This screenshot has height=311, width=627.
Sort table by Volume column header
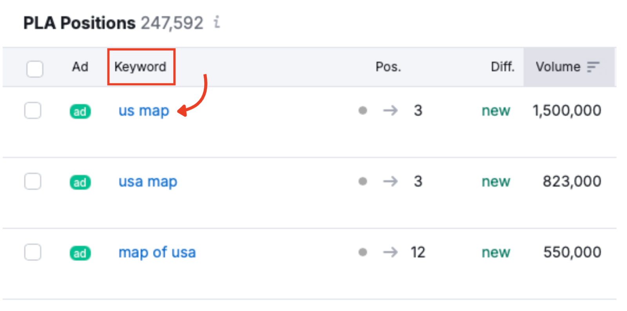558,67
